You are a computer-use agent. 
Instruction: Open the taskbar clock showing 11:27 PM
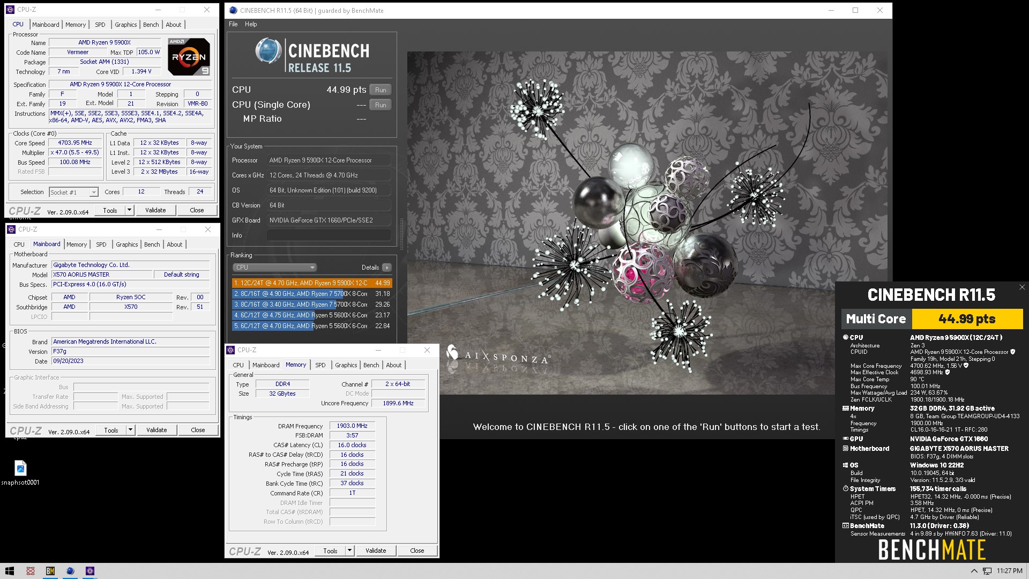coord(1010,571)
